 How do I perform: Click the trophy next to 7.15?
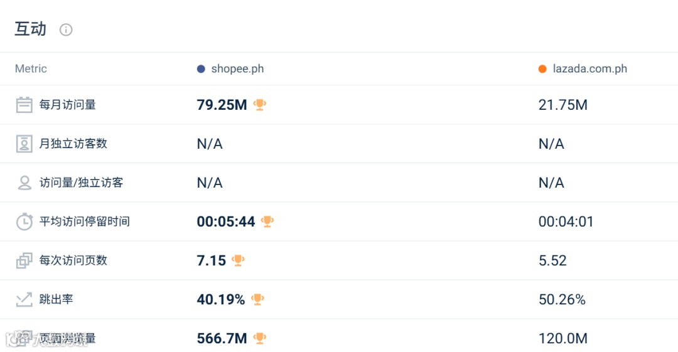click(238, 260)
